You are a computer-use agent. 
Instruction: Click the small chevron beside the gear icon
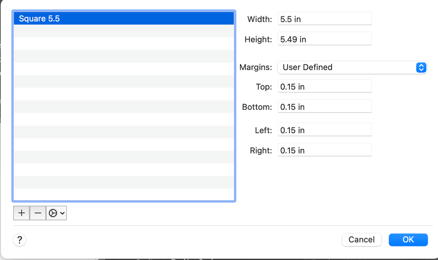63,213
